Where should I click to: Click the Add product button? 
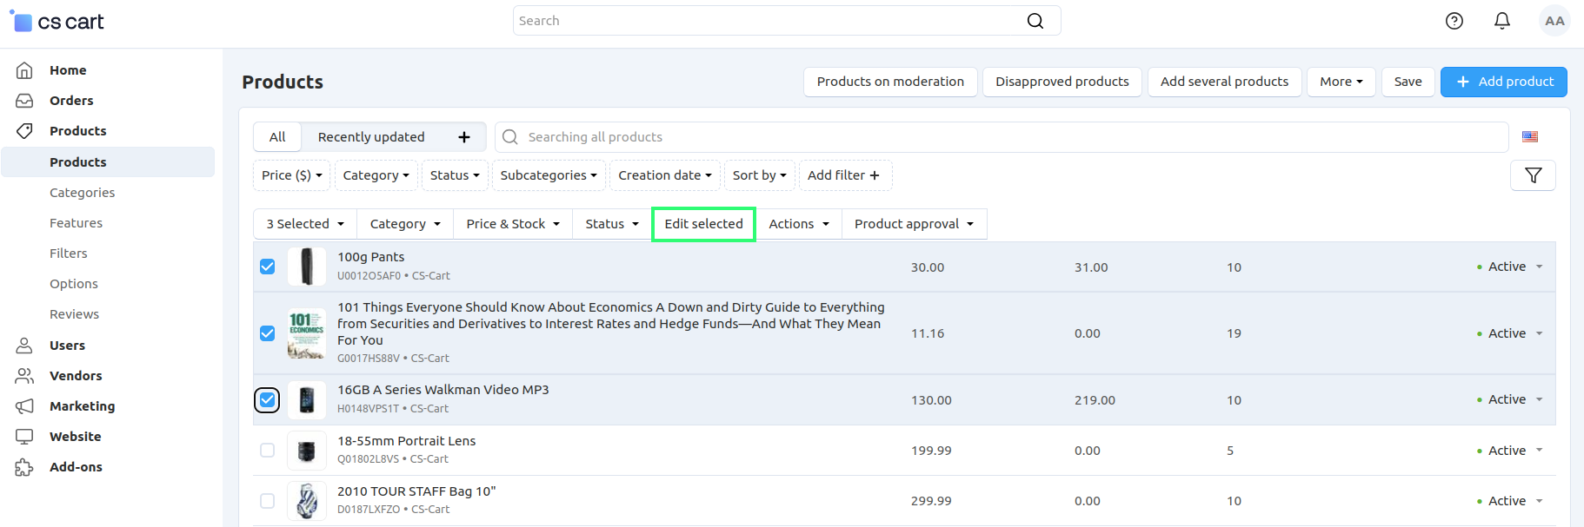(1504, 82)
